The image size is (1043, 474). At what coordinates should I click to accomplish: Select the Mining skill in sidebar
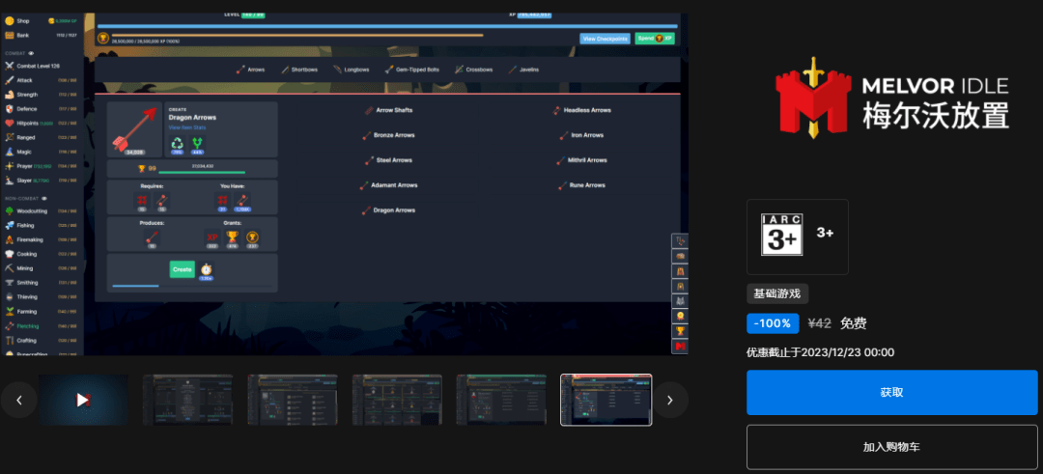[x=9, y=267]
